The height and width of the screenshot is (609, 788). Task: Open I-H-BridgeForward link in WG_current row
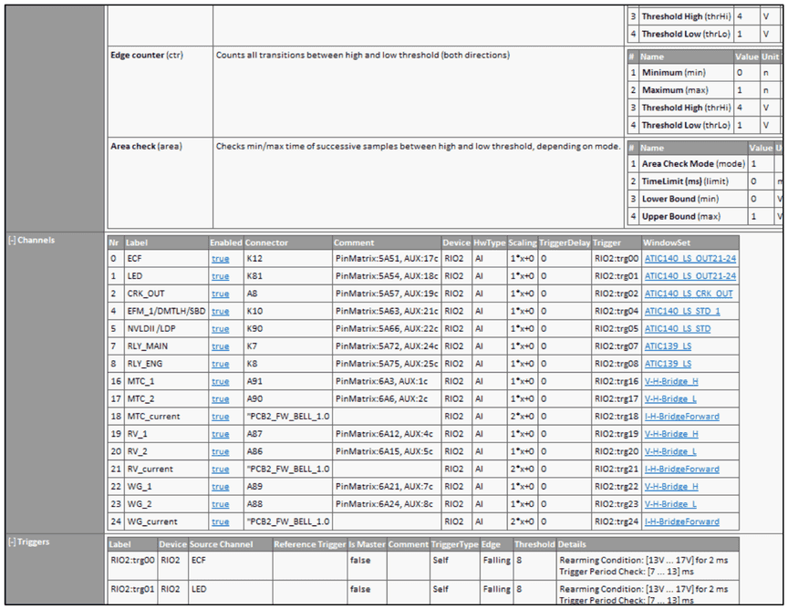682,521
